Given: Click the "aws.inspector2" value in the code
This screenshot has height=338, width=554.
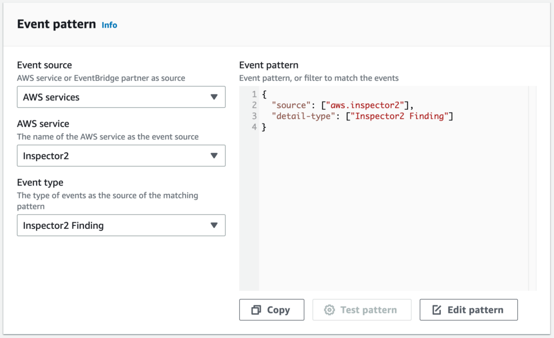Looking at the screenshot, I should [x=365, y=105].
